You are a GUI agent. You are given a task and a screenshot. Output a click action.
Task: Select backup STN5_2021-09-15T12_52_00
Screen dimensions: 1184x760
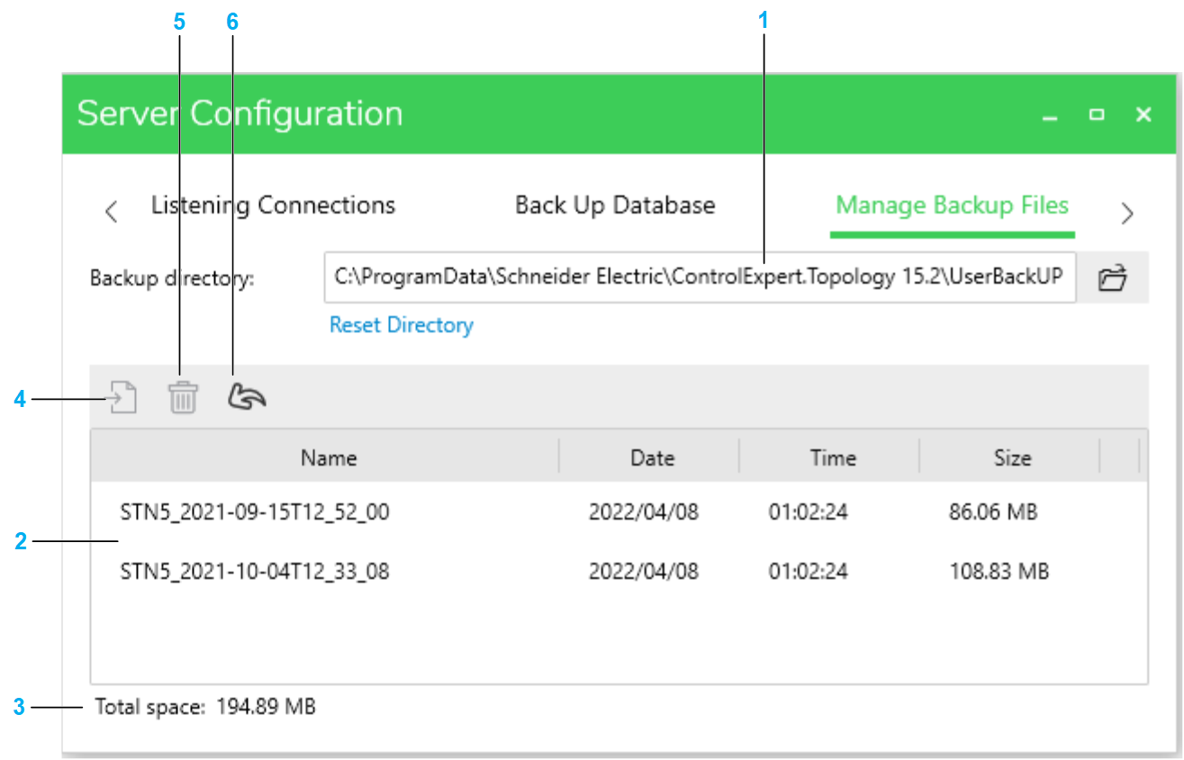(255, 513)
